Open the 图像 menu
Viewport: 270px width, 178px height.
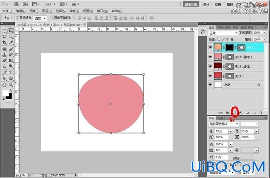click(34, 11)
